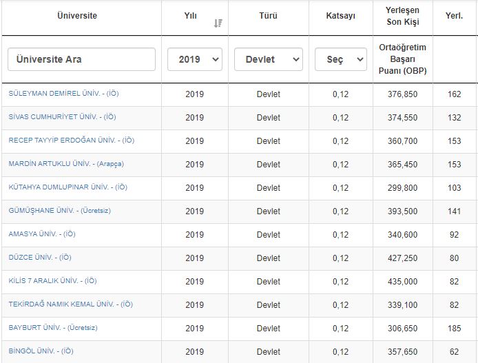
Task: Open the Devlet type filter dropdown
Action: (269, 59)
